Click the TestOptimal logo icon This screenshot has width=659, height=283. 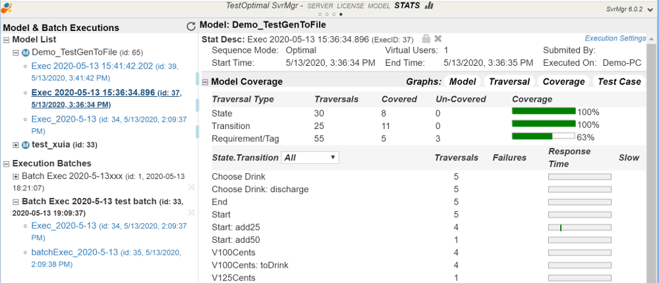[6, 7]
